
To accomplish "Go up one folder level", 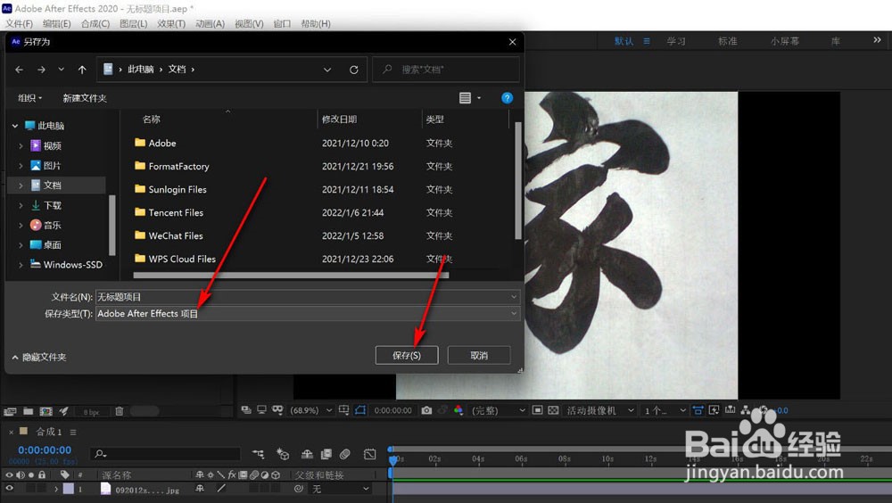I will tap(82, 70).
